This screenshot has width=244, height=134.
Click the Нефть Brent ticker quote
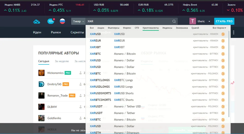coord(200,8)
